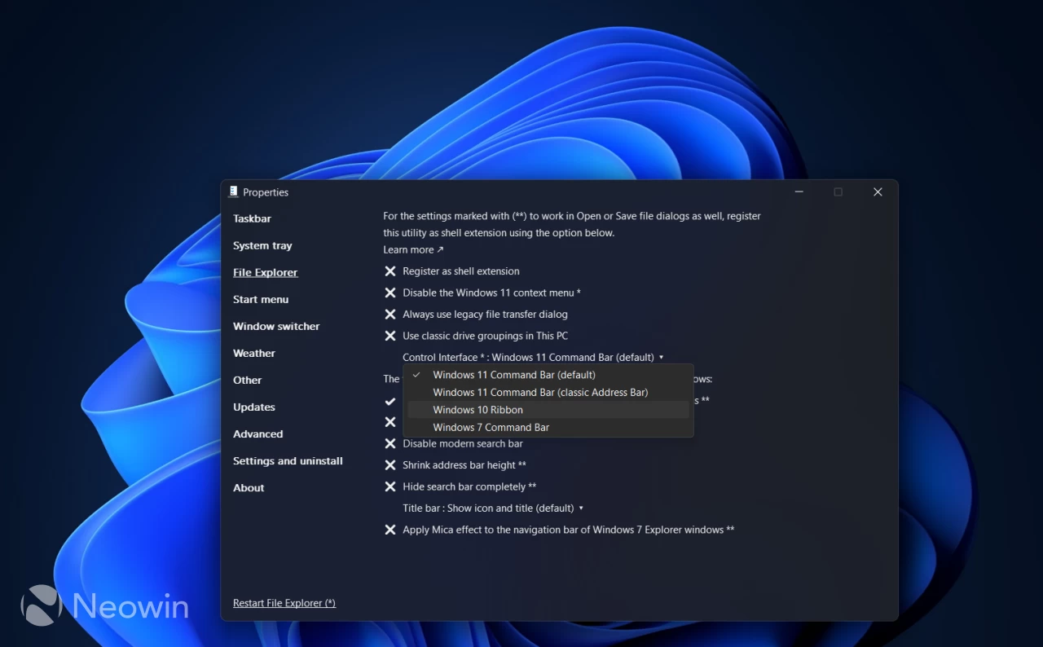Select "Windows 11 Command Bar (classic Address Bar)"
1043x647 pixels.
point(540,392)
